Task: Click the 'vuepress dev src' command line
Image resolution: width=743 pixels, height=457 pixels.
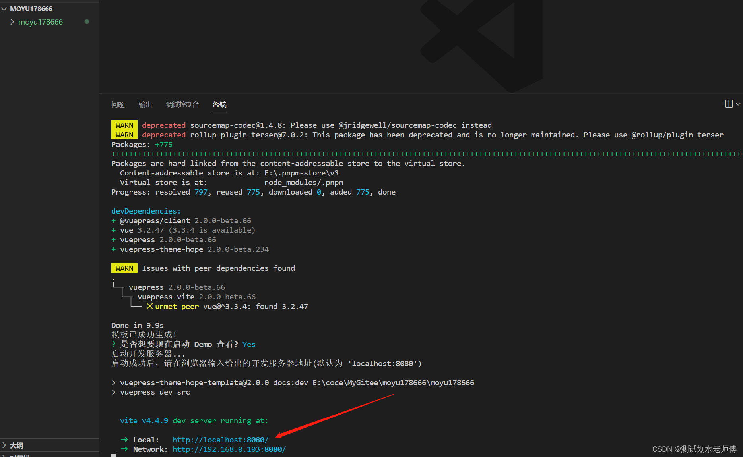Action: 151,392
